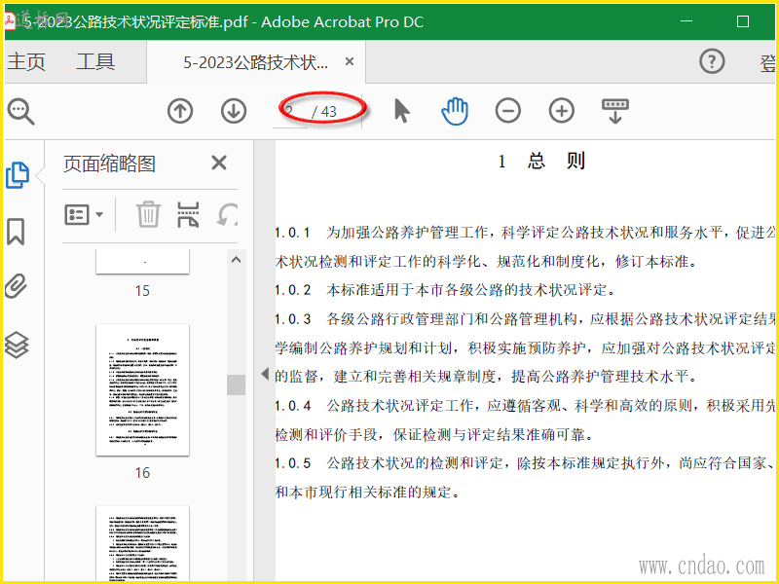Select the thumbnail below page 16
The height and width of the screenshot is (584, 779).
142,543
